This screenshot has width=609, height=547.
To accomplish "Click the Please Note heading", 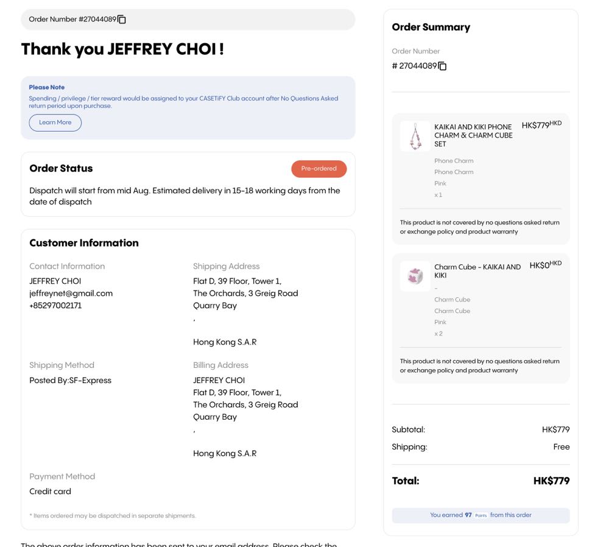I will coord(46,87).
